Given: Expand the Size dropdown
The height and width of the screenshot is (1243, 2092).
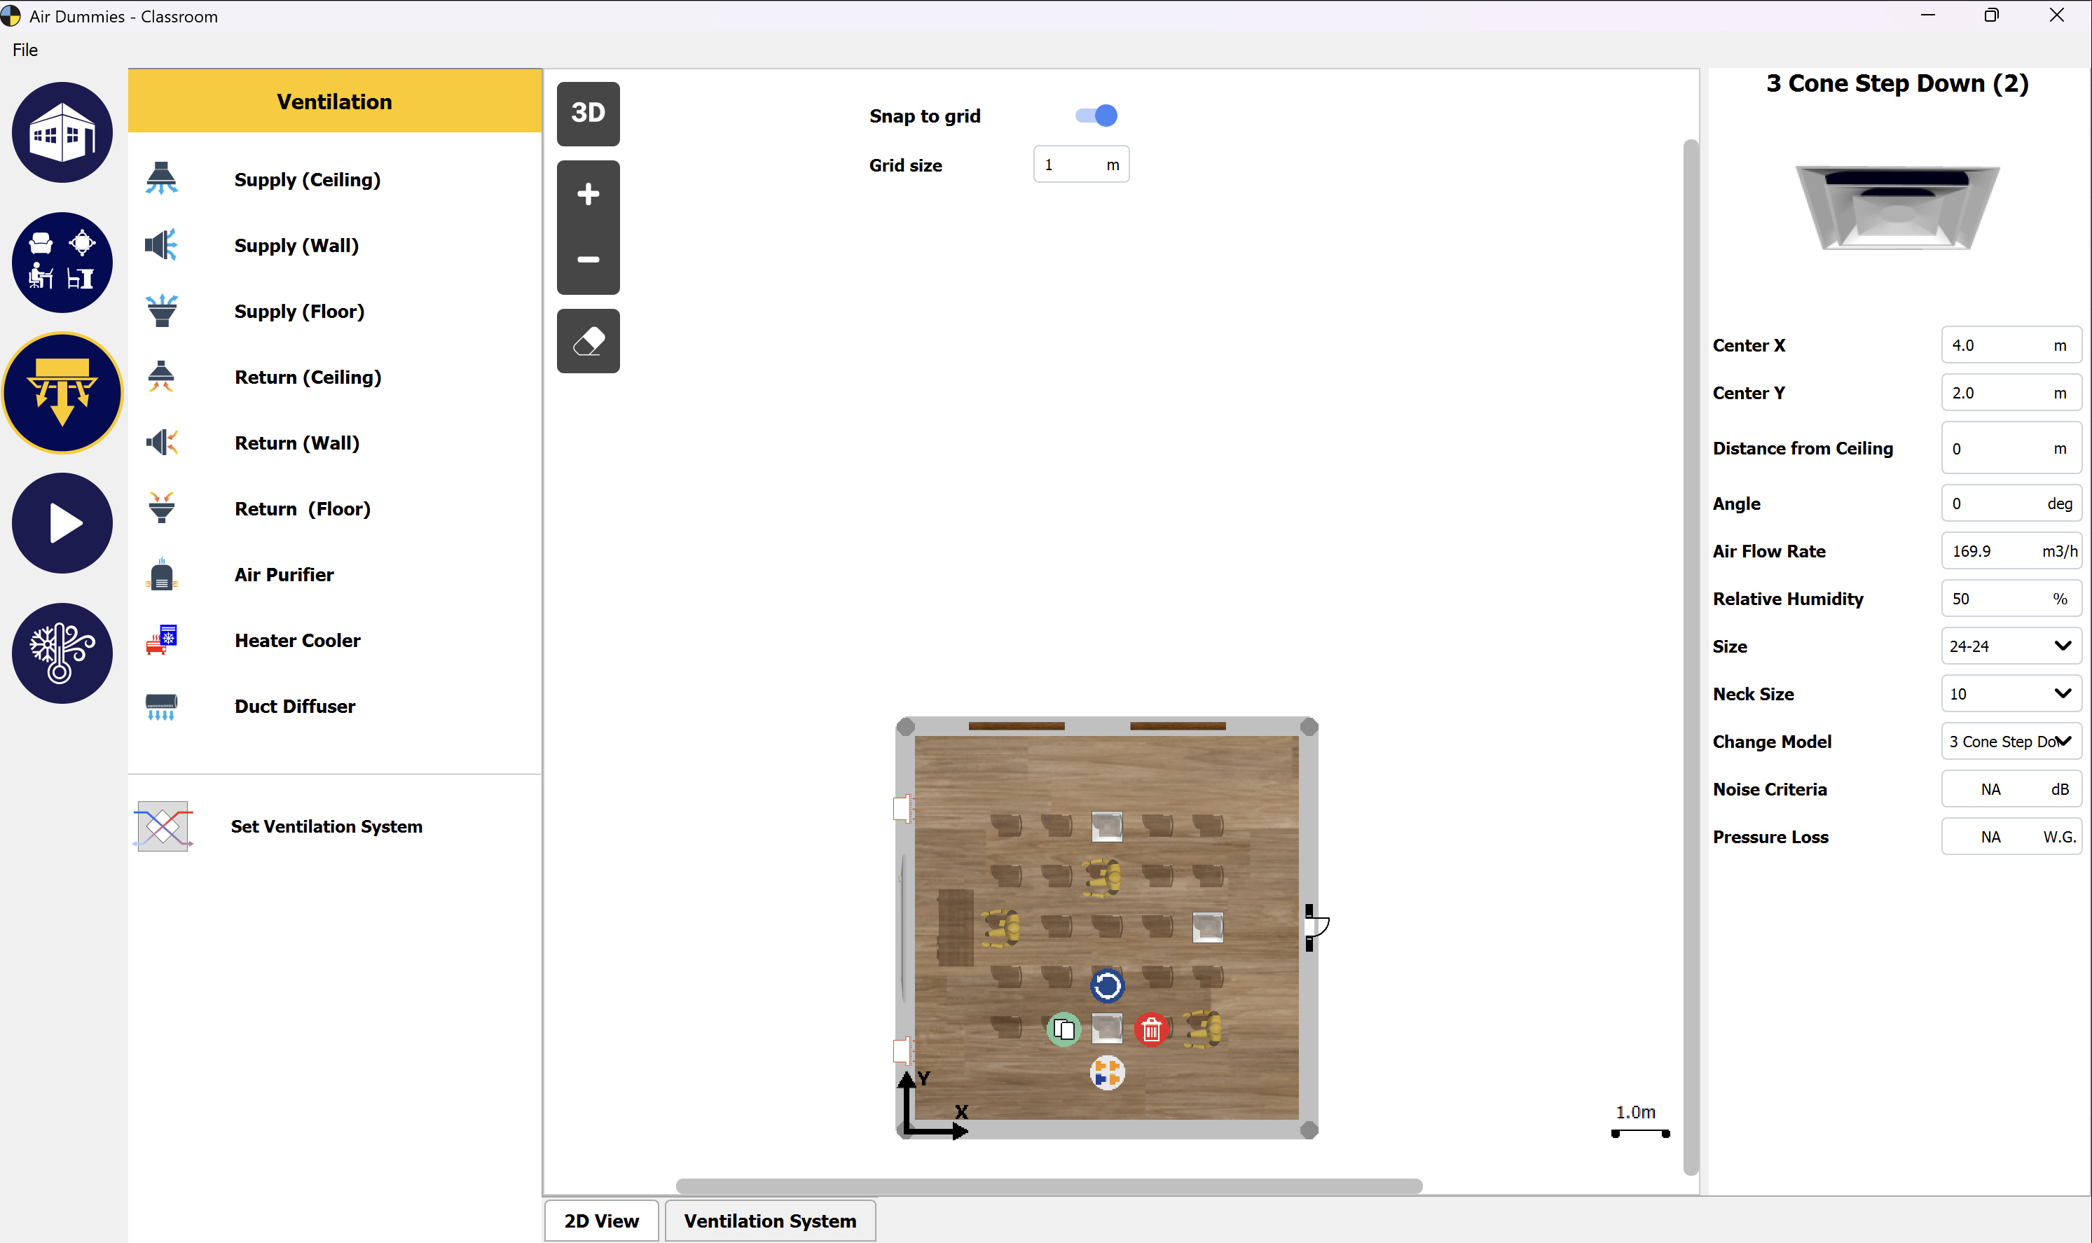Looking at the screenshot, I should pyautogui.click(x=2011, y=646).
